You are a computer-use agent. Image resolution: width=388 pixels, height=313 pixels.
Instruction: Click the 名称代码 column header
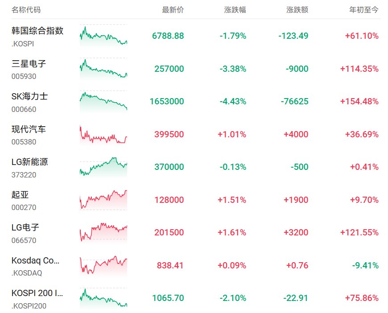point(26,10)
